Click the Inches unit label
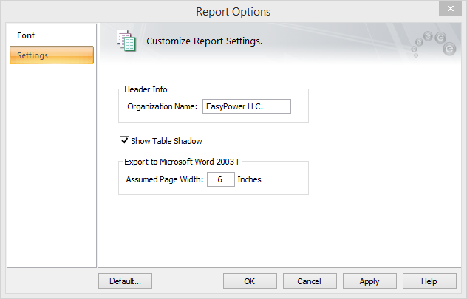Image resolution: width=467 pixels, height=299 pixels. pos(249,179)
